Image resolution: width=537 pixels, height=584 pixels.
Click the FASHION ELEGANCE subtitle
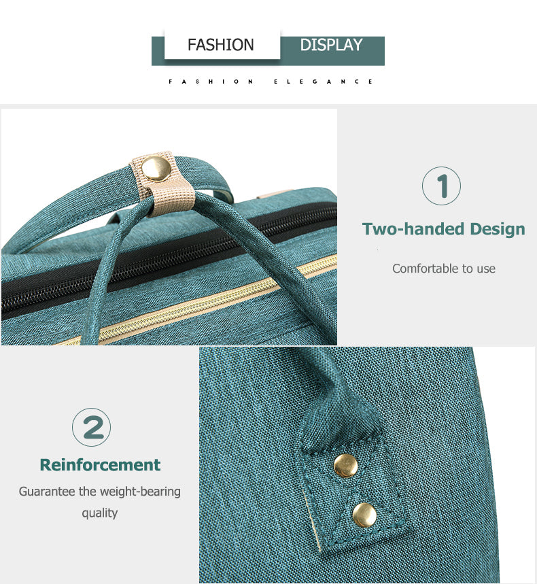click(x=271, y=82)
